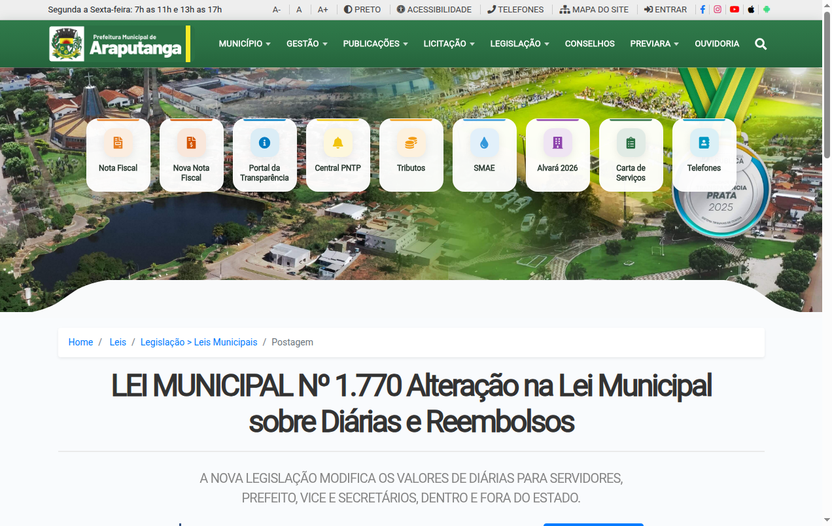This screenshot has width=832, height=526.
Task: Open the Instagram profile icon
Action: (718, 10)
